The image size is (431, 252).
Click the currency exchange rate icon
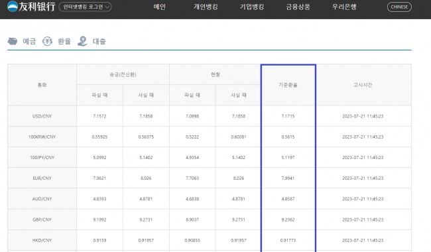click(x=47, y=41)
